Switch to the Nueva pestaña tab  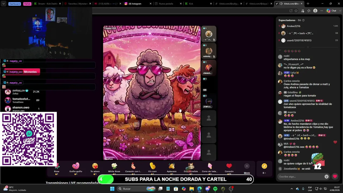168,4
